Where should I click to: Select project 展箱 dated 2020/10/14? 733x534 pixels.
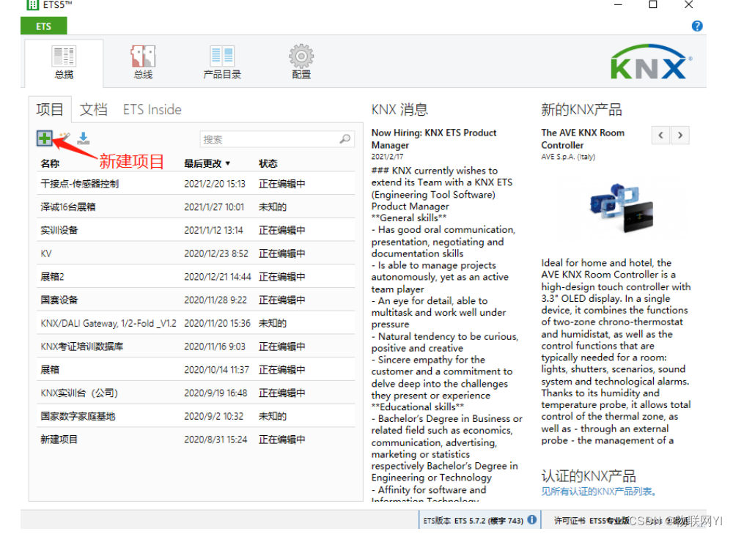[196, 369]
